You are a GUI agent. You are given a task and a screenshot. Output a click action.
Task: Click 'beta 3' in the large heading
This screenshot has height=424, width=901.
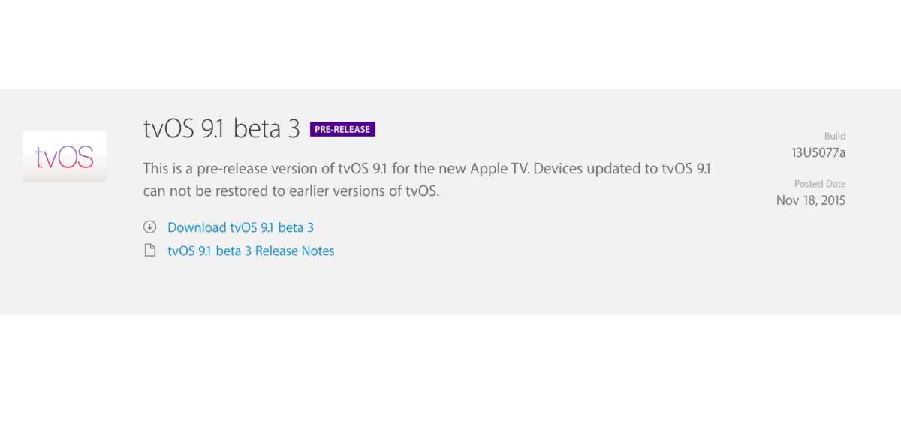click(267, 129)
